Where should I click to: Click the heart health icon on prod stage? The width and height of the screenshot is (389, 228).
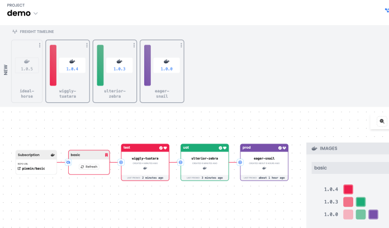[285, 148]
